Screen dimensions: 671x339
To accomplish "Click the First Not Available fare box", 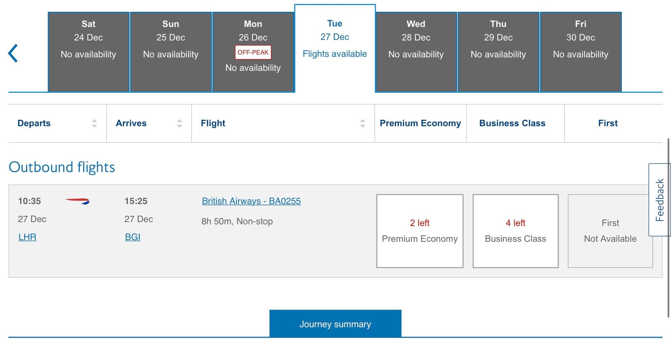I will [610, 231].
